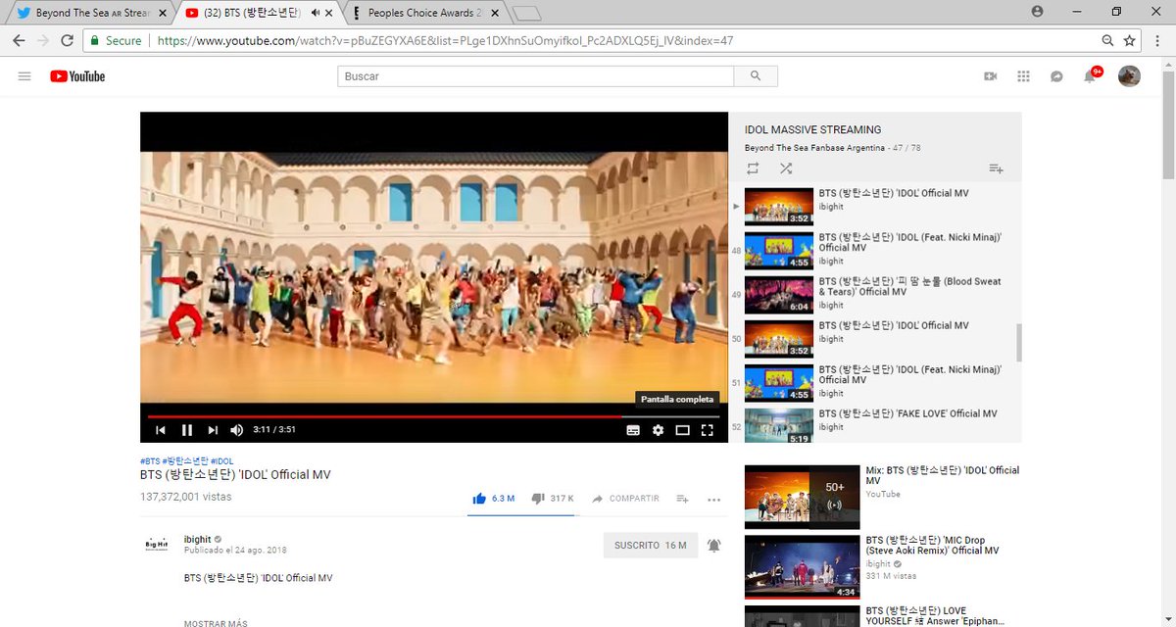
Task: Select the BTS YouTube browser tab
Action: pos(252,13)
